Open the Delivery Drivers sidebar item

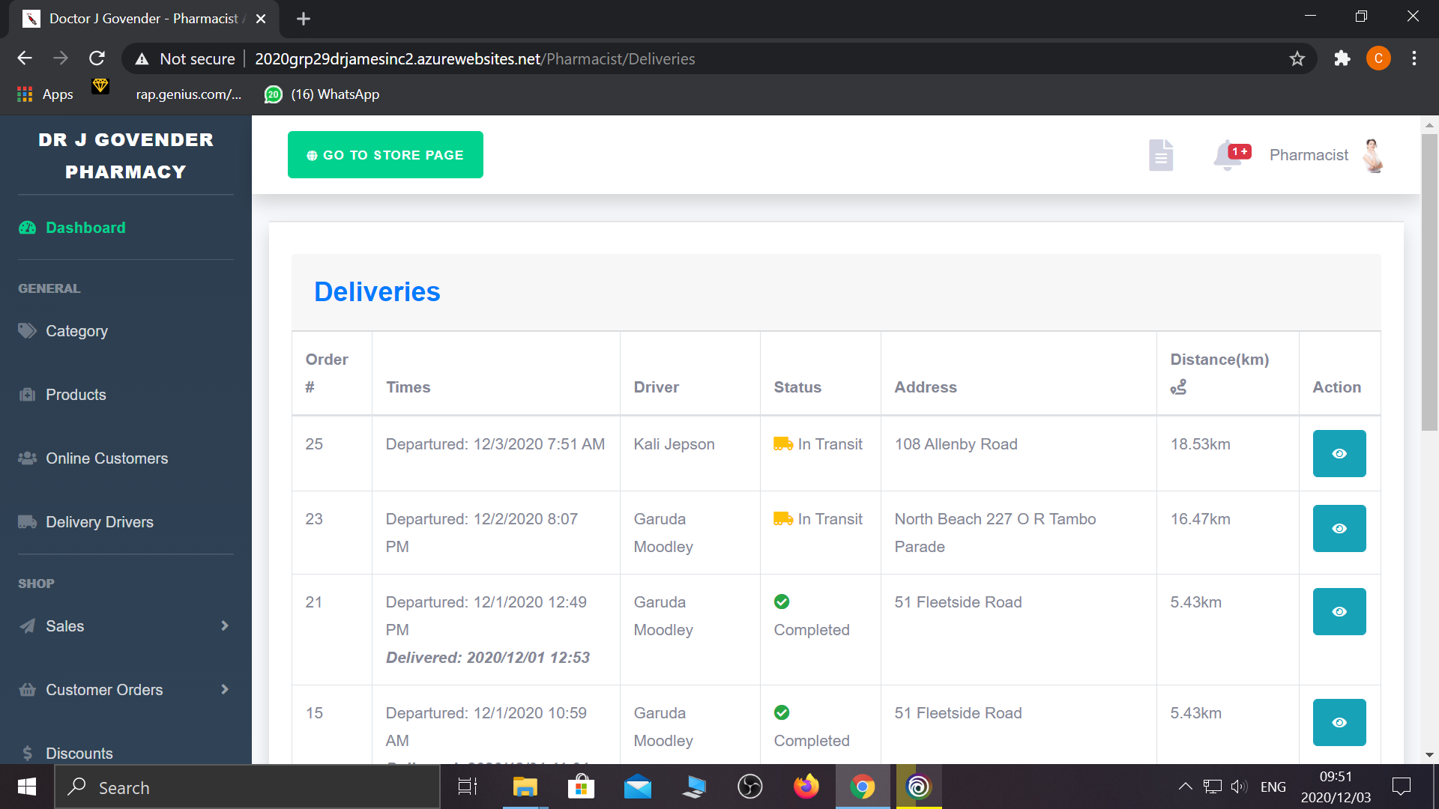(x=99, y=522)
